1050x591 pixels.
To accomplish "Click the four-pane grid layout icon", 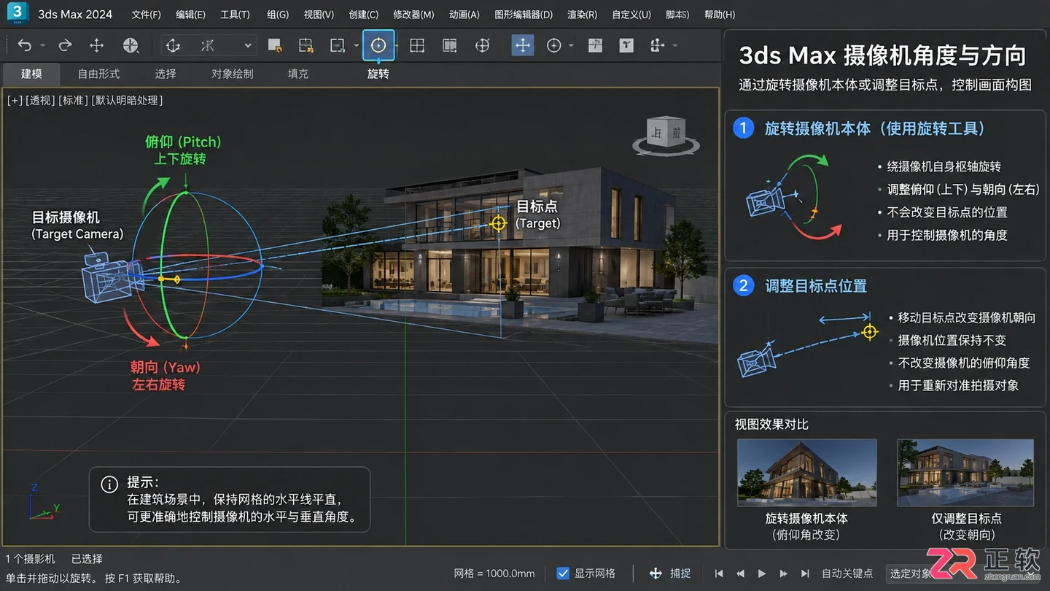I will (x=417, y=45).
